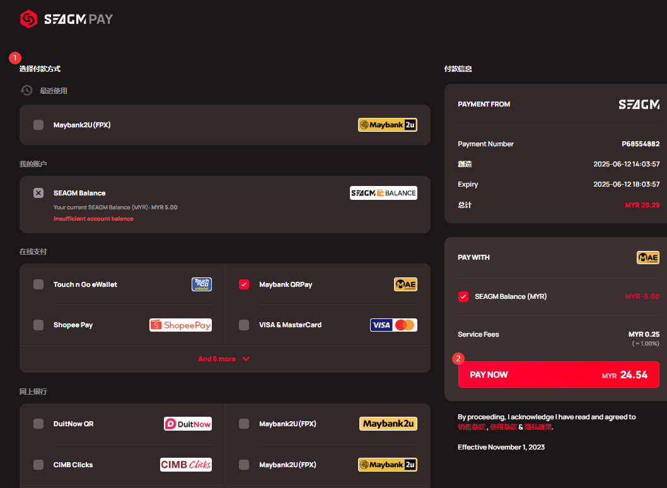Screen dimensions: 667x488
Task: Click the 付款信息 heading
Action: 458,69
